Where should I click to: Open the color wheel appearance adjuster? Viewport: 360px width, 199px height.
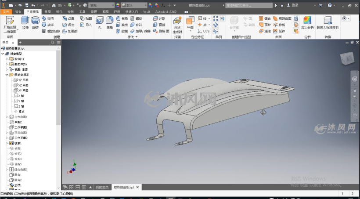(118, 5)
